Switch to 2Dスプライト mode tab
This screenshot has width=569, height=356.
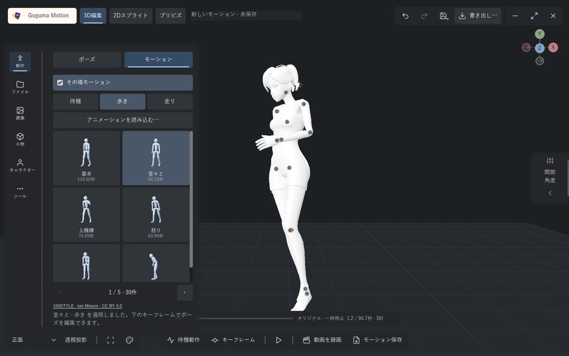tap(131, 16)
